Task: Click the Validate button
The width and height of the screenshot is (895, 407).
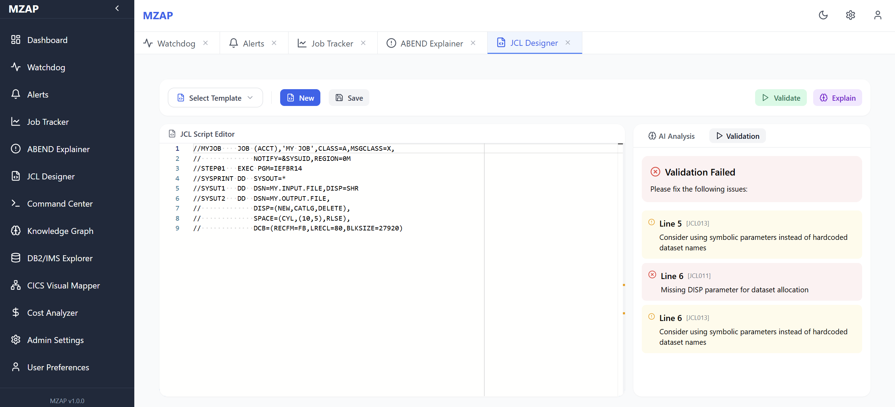Action: pyautogui.click(x=781, y=98)
